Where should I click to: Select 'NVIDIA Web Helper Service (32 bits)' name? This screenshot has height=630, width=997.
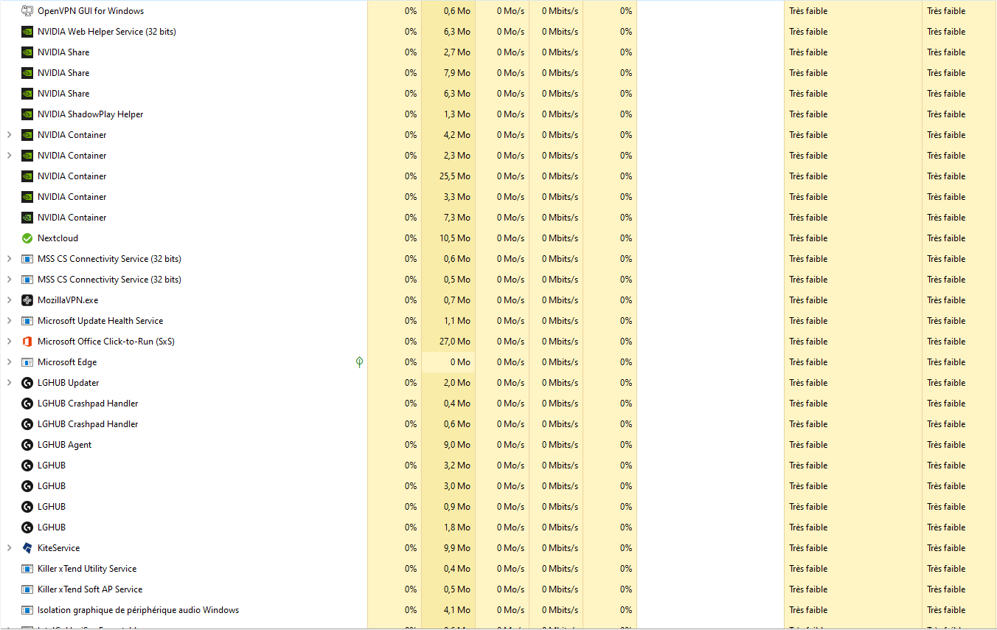point(107,32)
